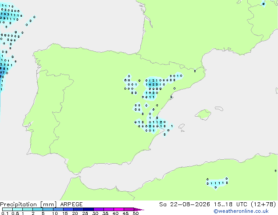Click the '50' legend scale label
This screenshot has height=215, width=278.
pos(135,213)
